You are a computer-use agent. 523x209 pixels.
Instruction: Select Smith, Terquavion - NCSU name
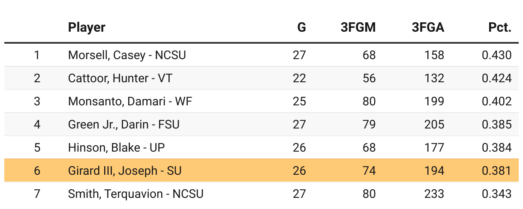(x=135, y=194)
